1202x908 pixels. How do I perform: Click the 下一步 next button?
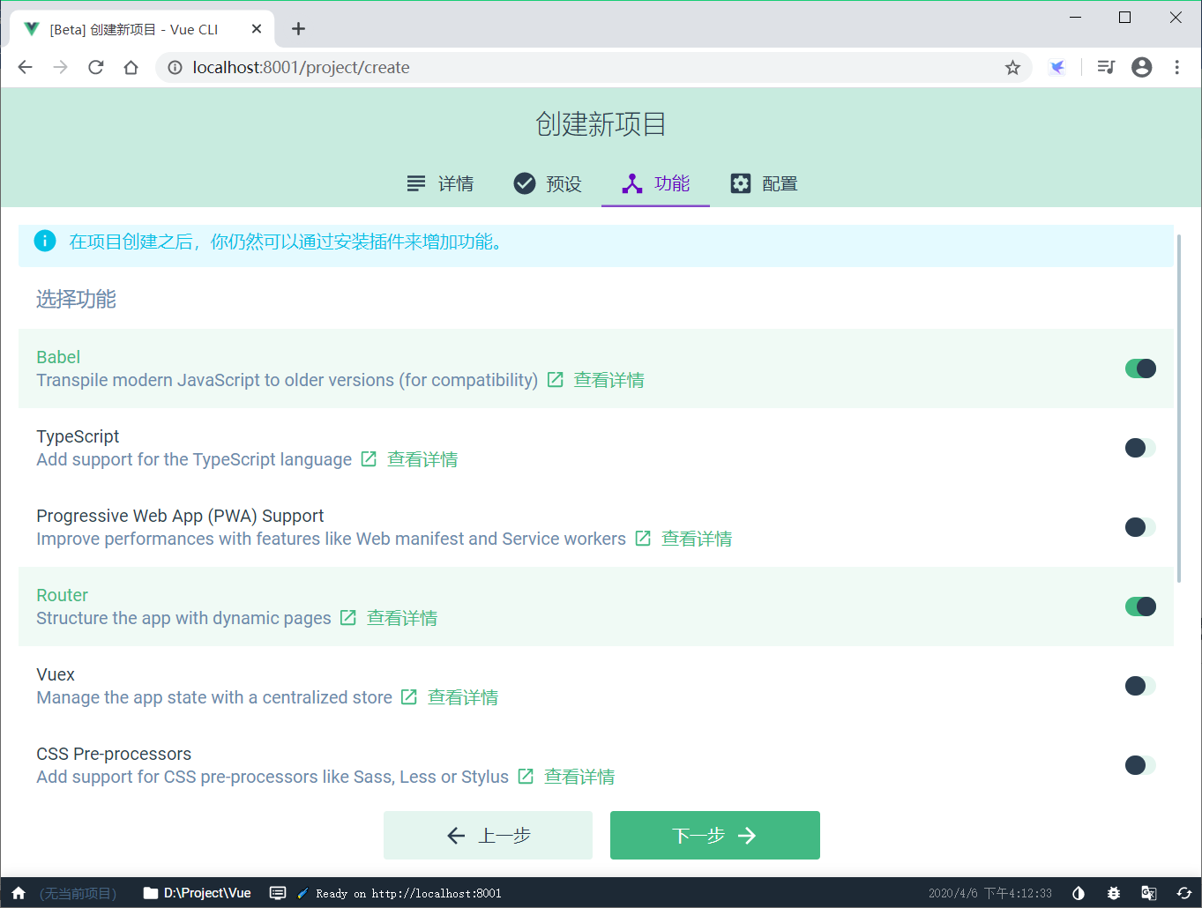tap(715, 835)
